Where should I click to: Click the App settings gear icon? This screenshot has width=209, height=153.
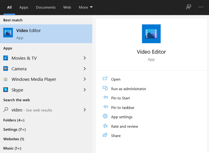[x=105, y=116]
